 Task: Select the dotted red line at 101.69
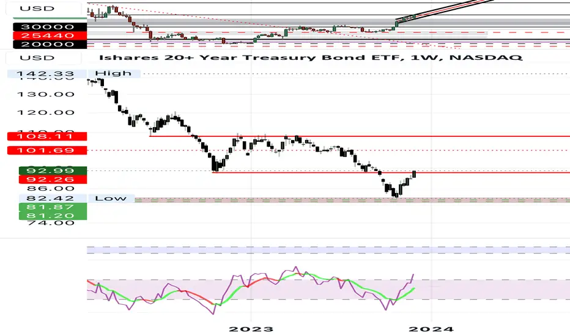pos(328,150)
